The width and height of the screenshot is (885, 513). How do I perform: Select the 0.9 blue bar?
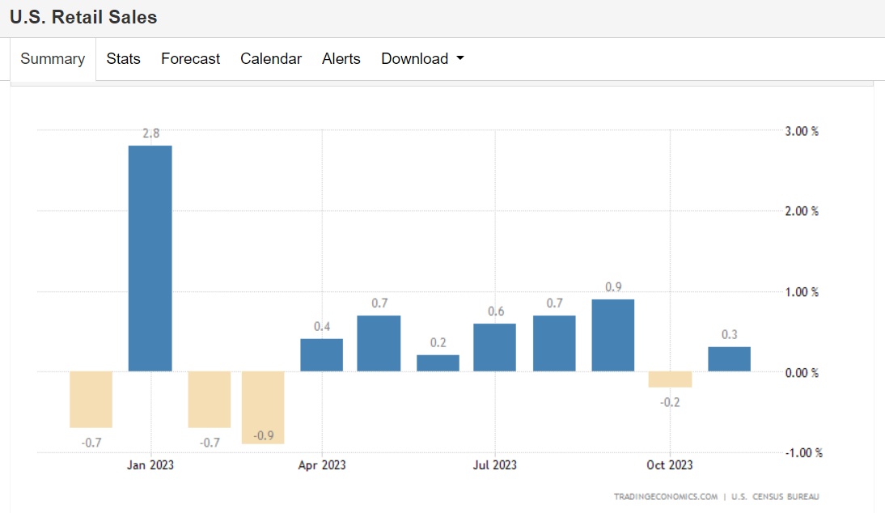click(x=612, y=336)
